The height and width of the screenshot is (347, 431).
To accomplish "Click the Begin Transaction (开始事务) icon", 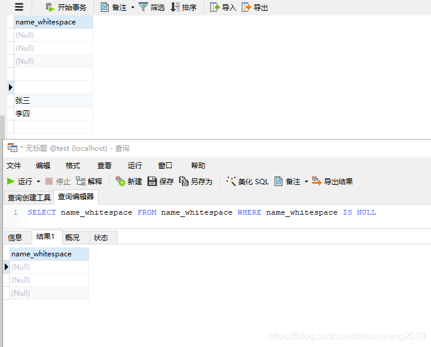I will pos(50,7).
